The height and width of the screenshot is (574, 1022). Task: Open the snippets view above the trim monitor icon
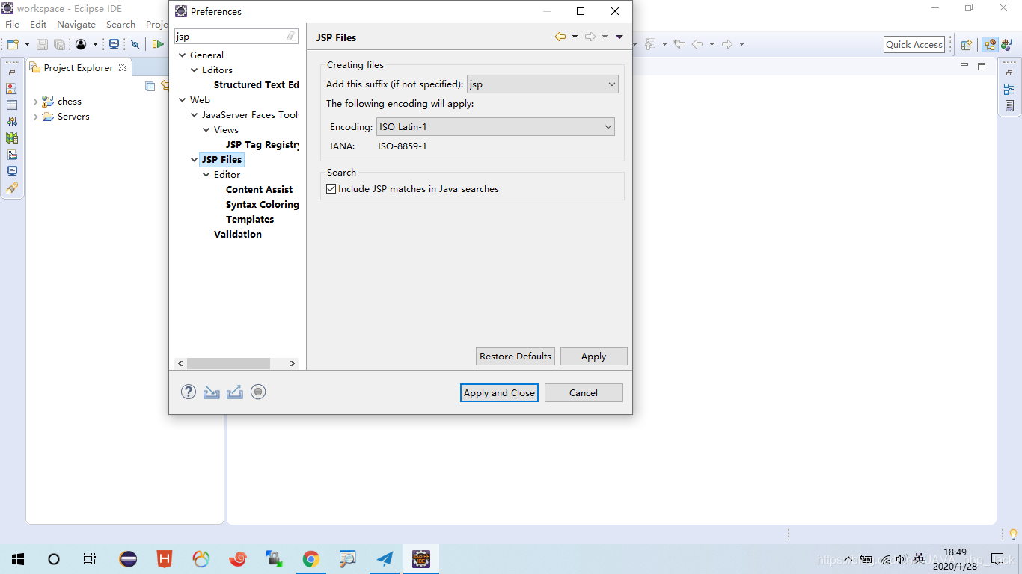tap(12, 155)
